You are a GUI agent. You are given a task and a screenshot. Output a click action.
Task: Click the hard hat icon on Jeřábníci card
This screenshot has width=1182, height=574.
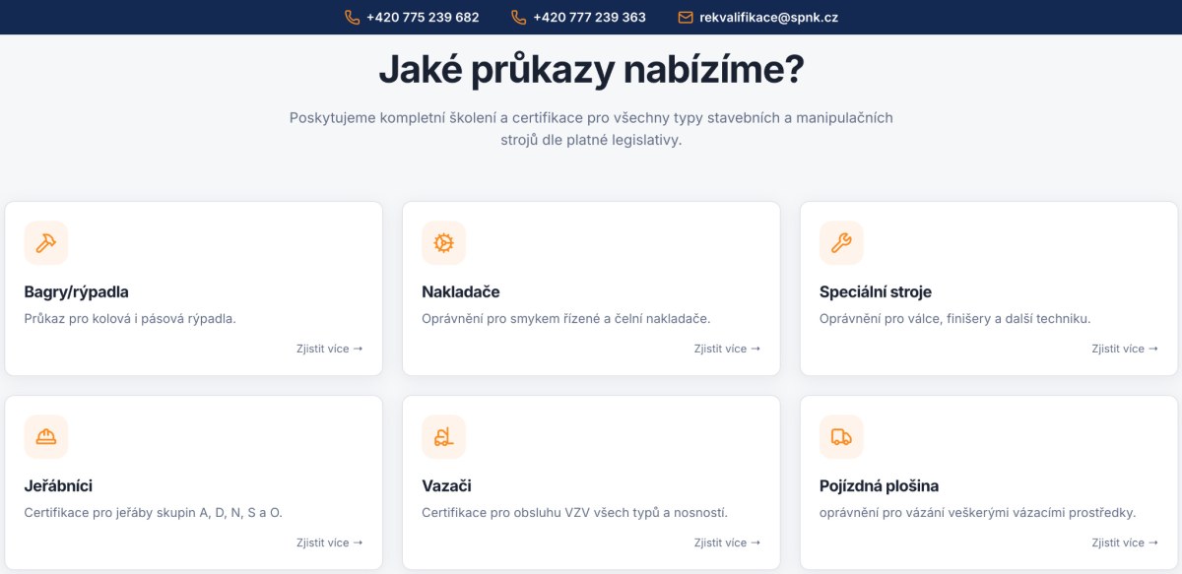pyautogui.click(x=45, y=437)
